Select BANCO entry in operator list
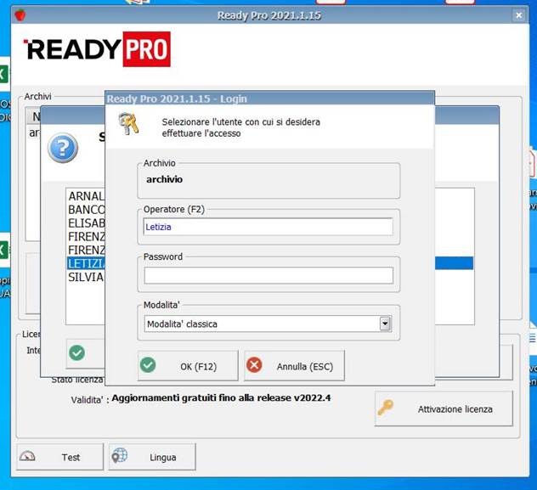This screenshot has height=490, width=537. coord(86,210)
